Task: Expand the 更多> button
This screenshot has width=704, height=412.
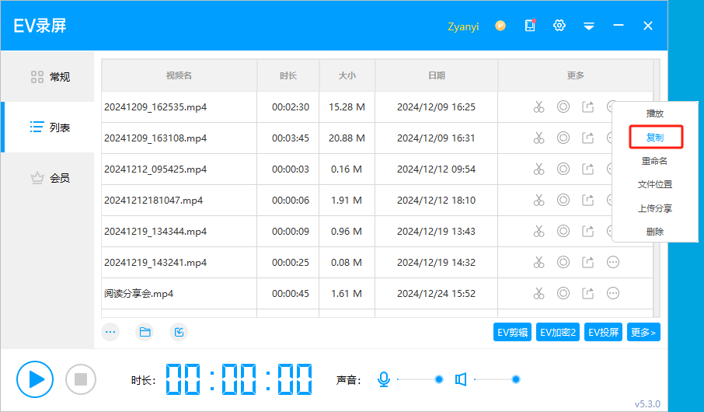Action: coord(643,333)
